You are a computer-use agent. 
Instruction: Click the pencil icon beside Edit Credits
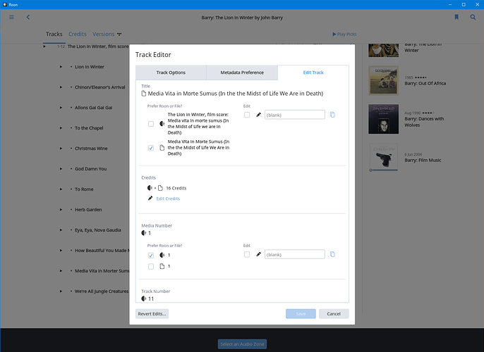pos(150,199)
